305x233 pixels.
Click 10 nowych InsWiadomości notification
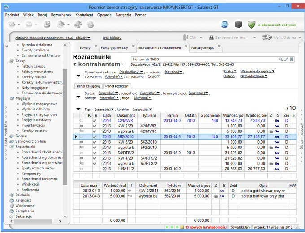point(205,227)
